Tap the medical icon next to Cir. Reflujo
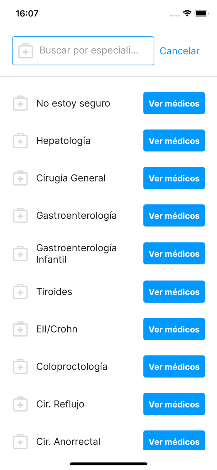The width and height of the screenshot is (217, 470). pyautogui.click(x=20, y=404)
